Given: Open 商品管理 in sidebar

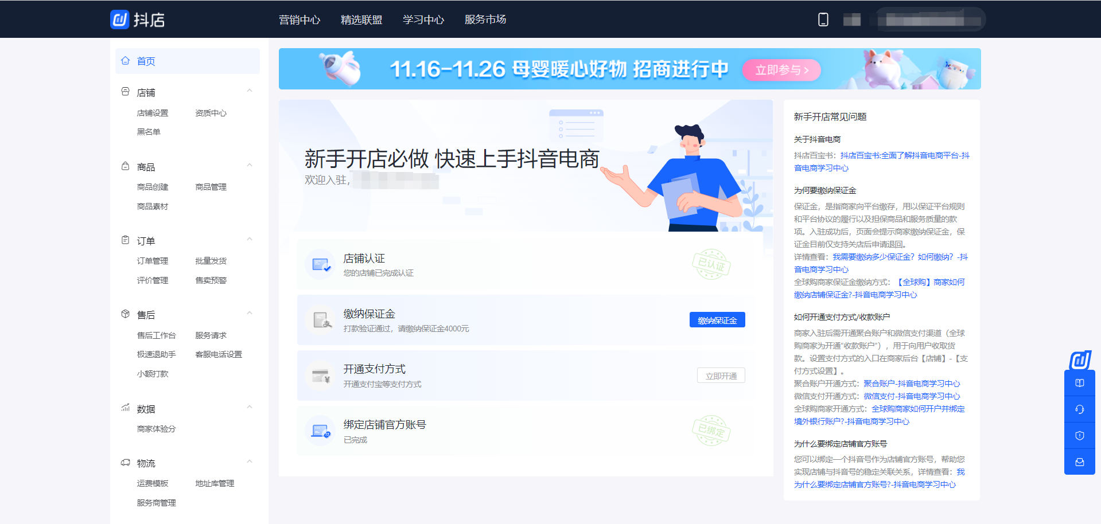Looking at the screenshot, I should tap(211, 187).
